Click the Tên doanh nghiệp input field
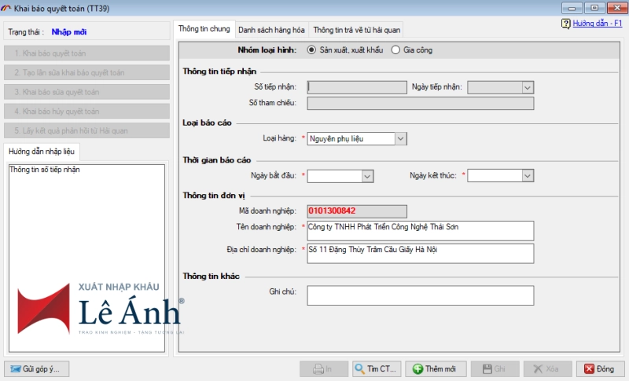 click(420, 231)
